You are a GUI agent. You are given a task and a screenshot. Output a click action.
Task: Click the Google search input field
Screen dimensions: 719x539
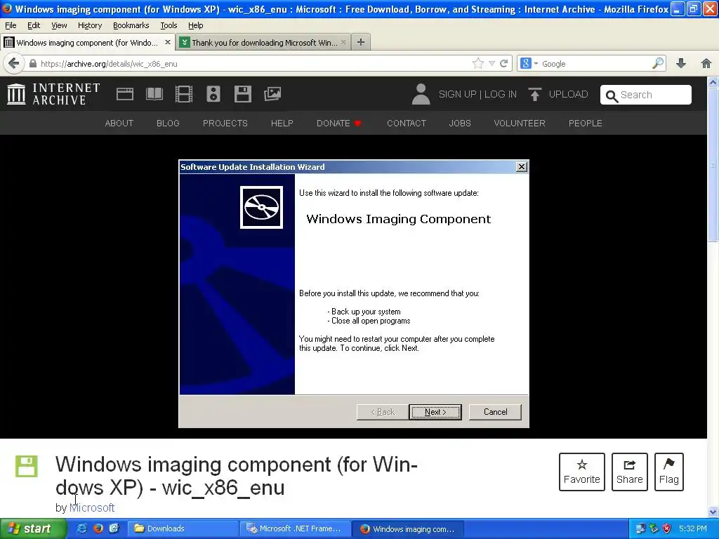pos(595,64)
